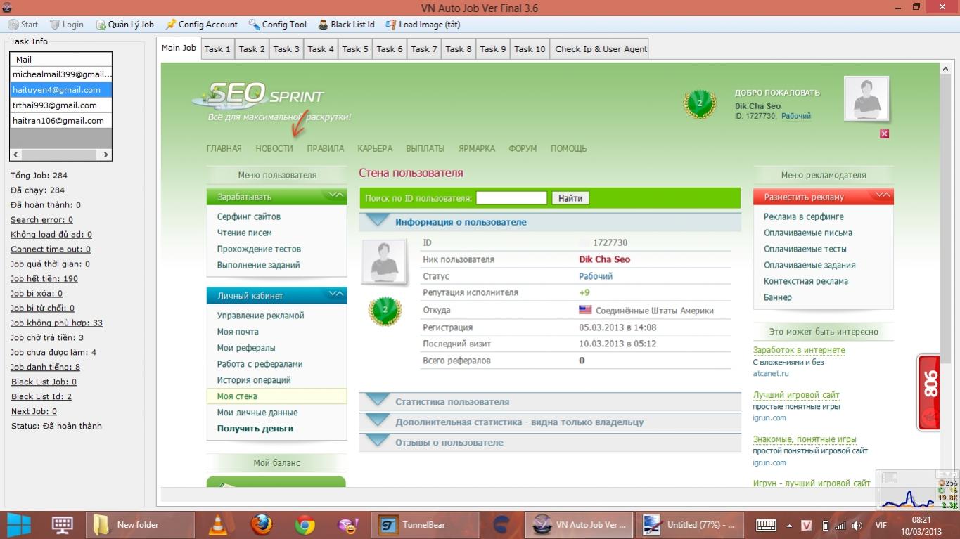The height and width of the screenshot is (539, 960).
Task: Toggle Load Image (tắt) option
Action: pos(422,25)
